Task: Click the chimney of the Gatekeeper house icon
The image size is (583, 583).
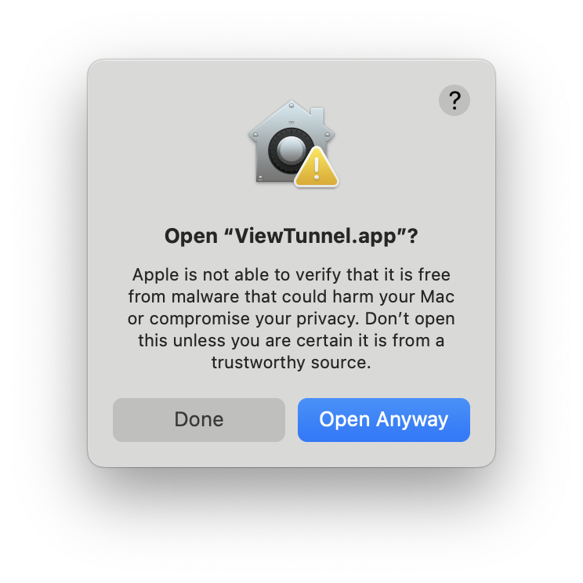Action: coord(317,115)
